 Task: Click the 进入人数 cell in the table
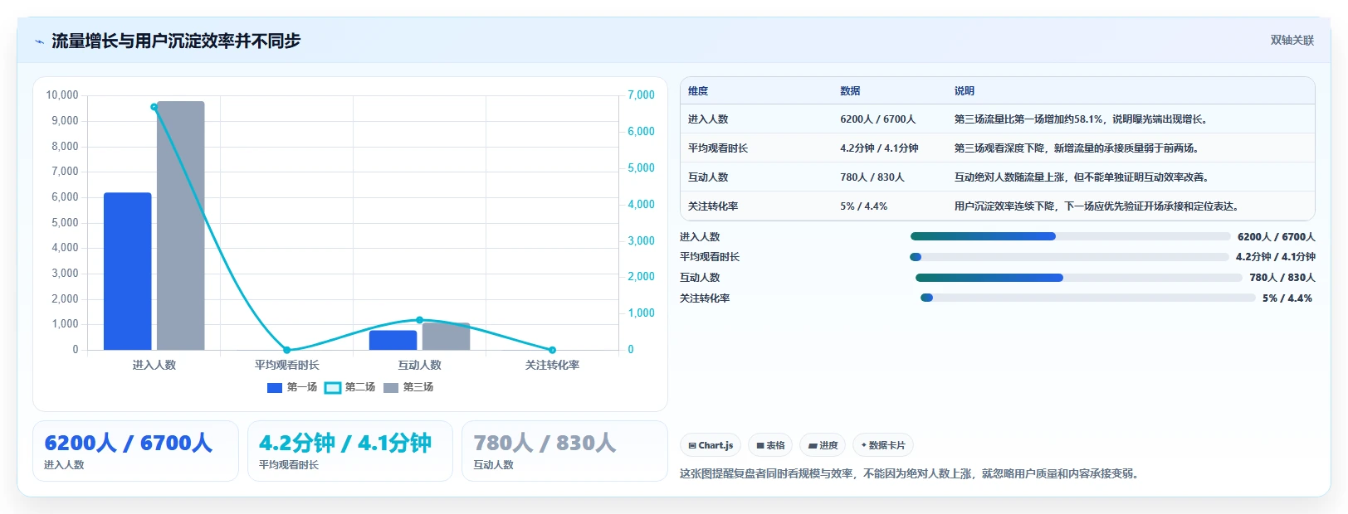[x=708, y=119]
